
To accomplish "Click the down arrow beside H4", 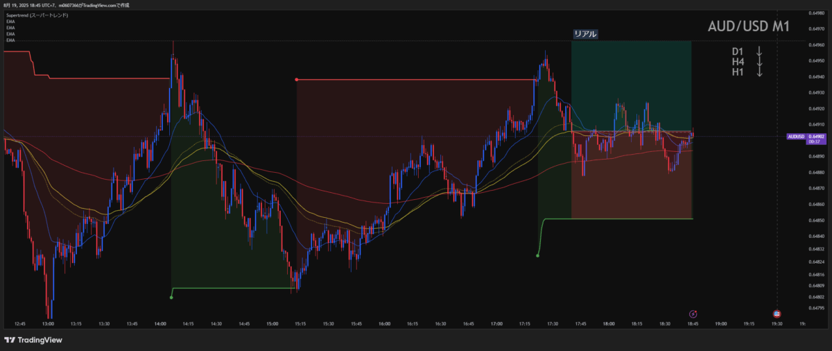I will pos(760,62).
